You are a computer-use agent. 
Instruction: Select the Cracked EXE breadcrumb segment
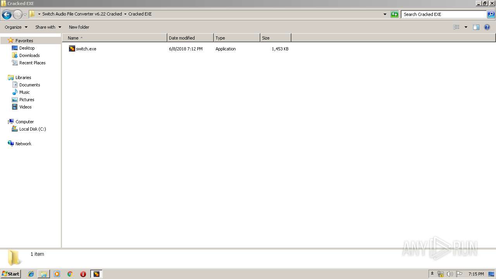(140, 14)
